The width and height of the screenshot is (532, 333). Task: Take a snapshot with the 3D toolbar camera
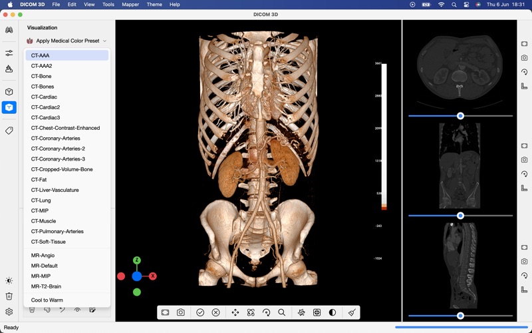[x=181, y=312]
